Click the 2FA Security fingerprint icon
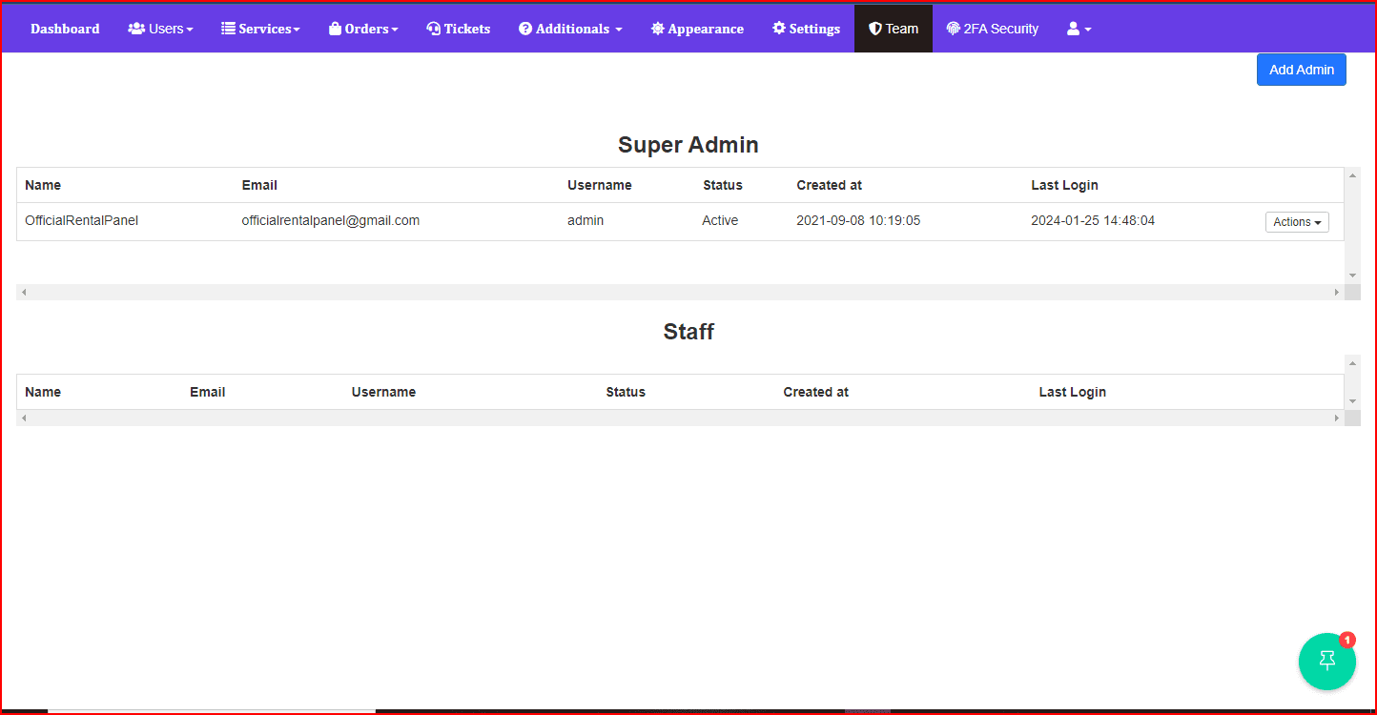 pos(953,29)
